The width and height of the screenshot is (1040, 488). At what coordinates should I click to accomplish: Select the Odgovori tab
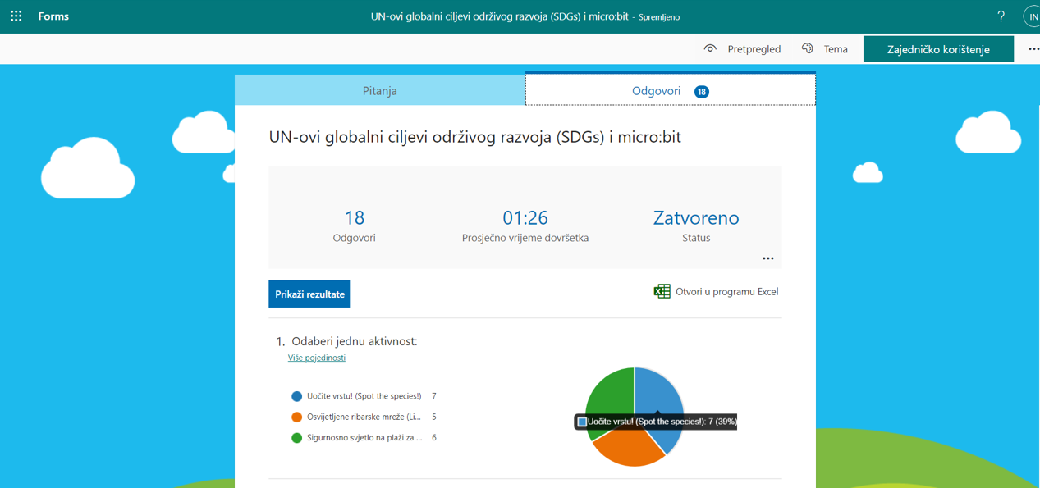(671, 91)
